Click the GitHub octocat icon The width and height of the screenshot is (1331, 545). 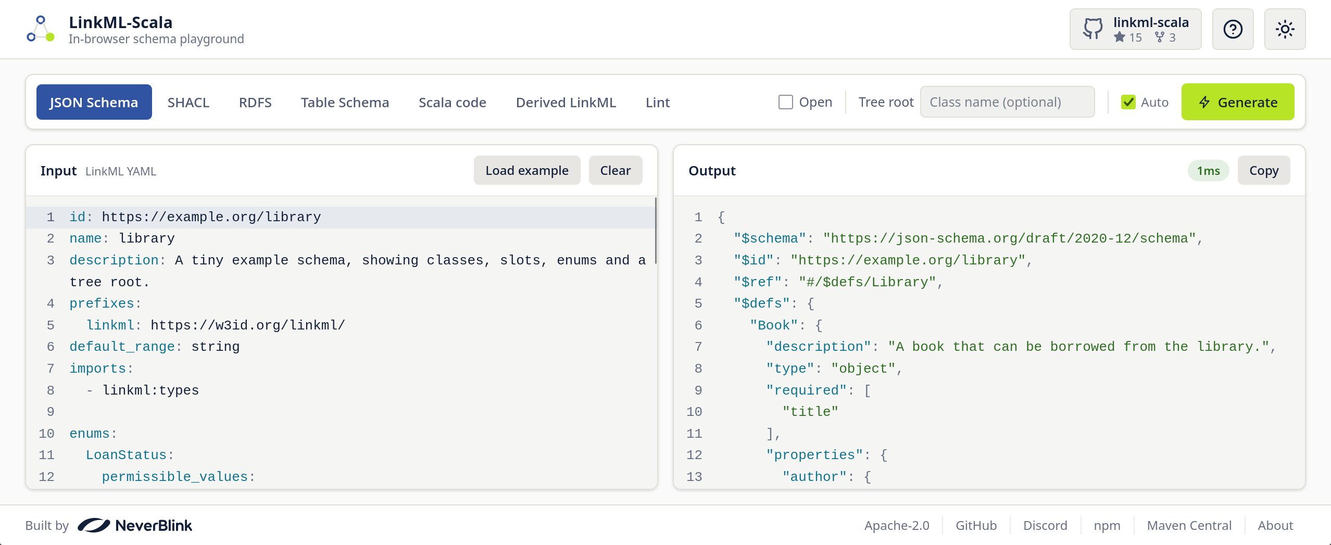coord(1093,29)
